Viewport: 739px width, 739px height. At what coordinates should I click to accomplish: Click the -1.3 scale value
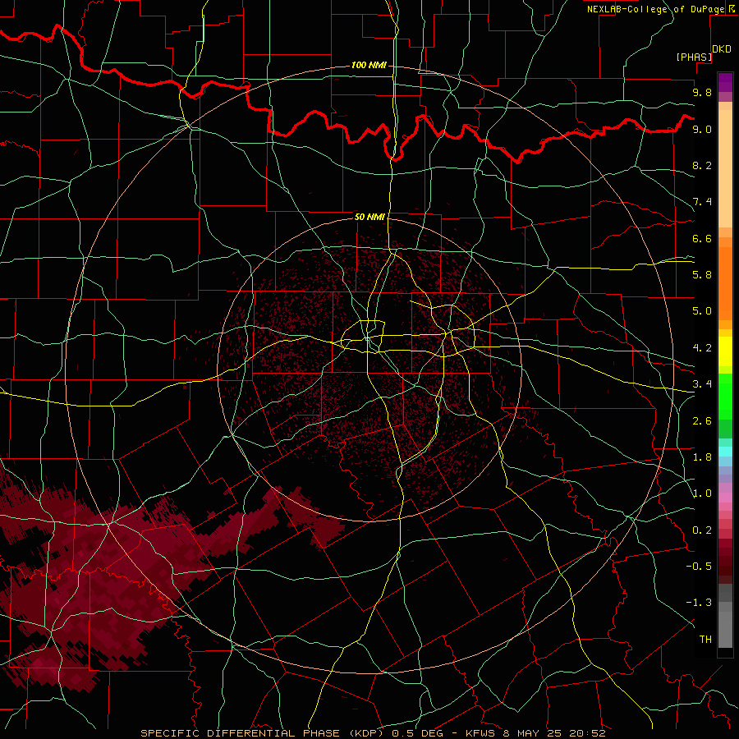coord(699,603)
